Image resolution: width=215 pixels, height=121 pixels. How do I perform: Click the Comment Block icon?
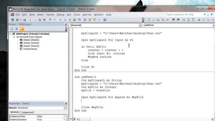(x=188, y=20)
